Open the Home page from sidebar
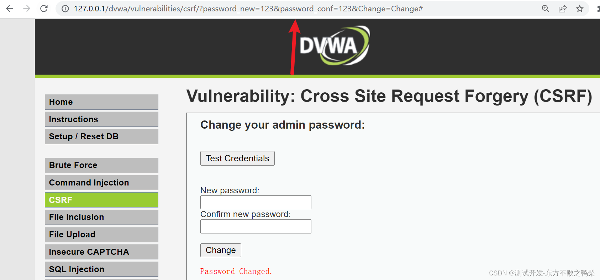This screenshot has height=280, width=600. [101, 102]
